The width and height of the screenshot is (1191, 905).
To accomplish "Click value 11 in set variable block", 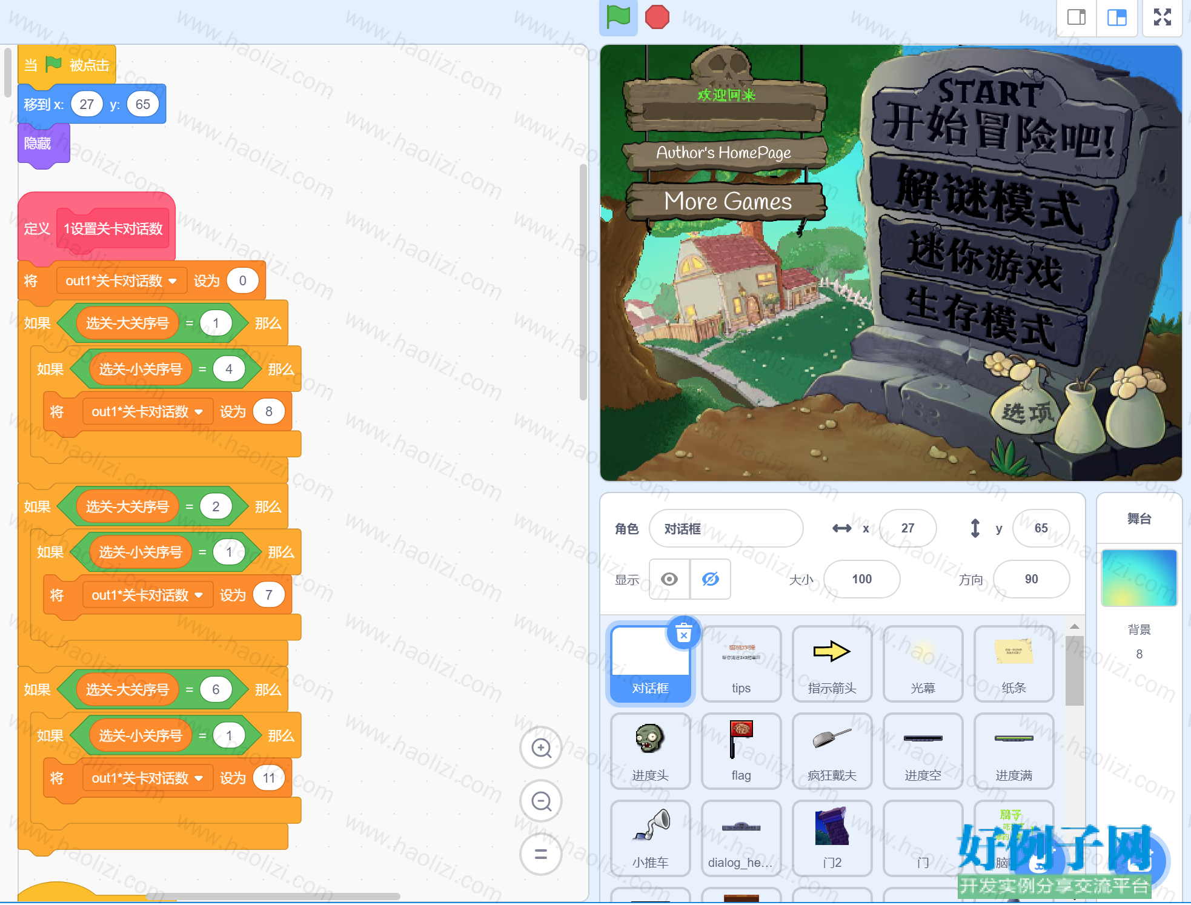I will pos(269,778).
